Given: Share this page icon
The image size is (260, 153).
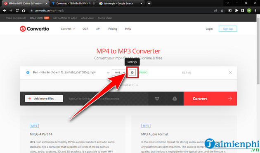Looking at the screenshot, I should (215, 10).
